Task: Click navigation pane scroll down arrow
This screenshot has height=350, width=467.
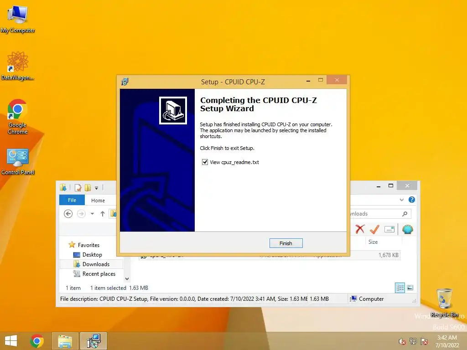Action: click(127, 279)
